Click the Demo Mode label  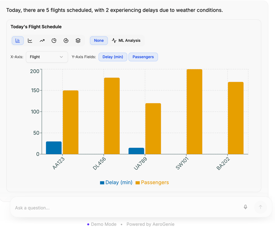point(104,224)
